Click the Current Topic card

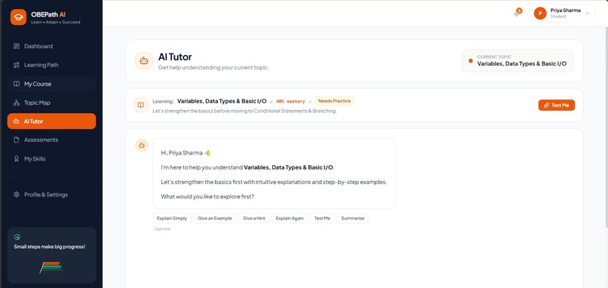(517, 61)
